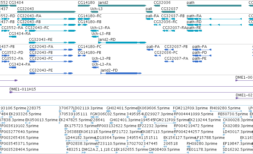Select the Uch-L3 gene label
253x154 pixels.
[x=96, y=9]
